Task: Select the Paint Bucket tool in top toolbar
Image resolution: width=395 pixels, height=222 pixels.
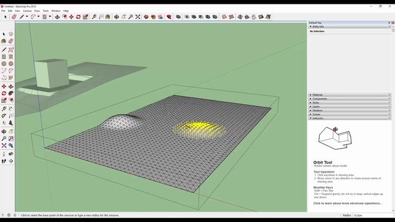Action: click(x=107, y=17)
